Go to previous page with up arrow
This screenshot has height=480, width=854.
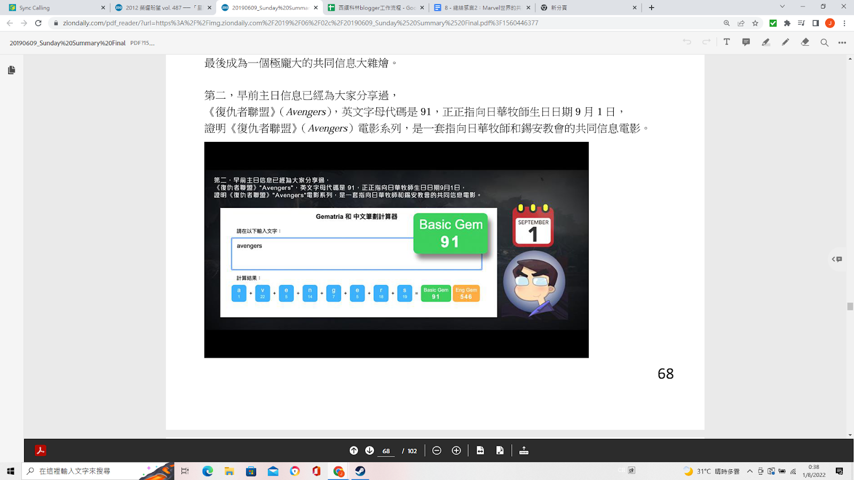(x=353, y=451)
